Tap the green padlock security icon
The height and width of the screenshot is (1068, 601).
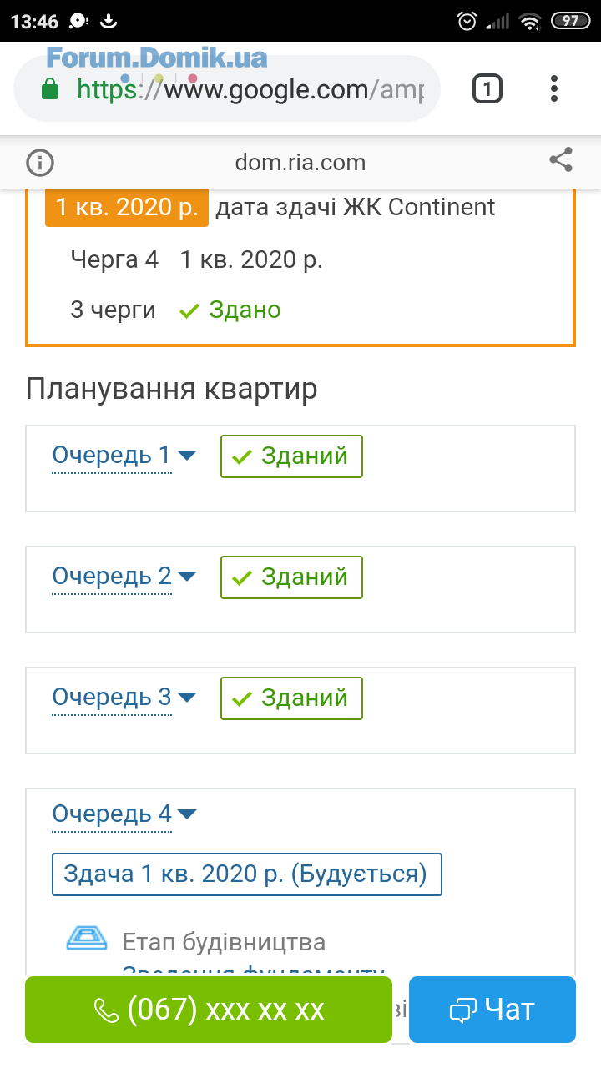[x=50, y=88]
